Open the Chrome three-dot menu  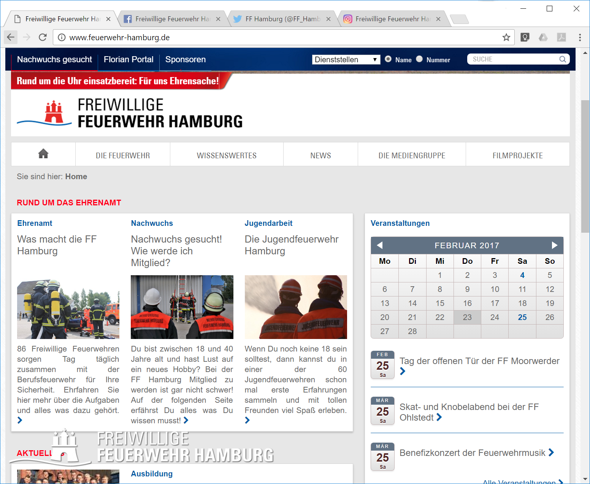tap(579, 37)
